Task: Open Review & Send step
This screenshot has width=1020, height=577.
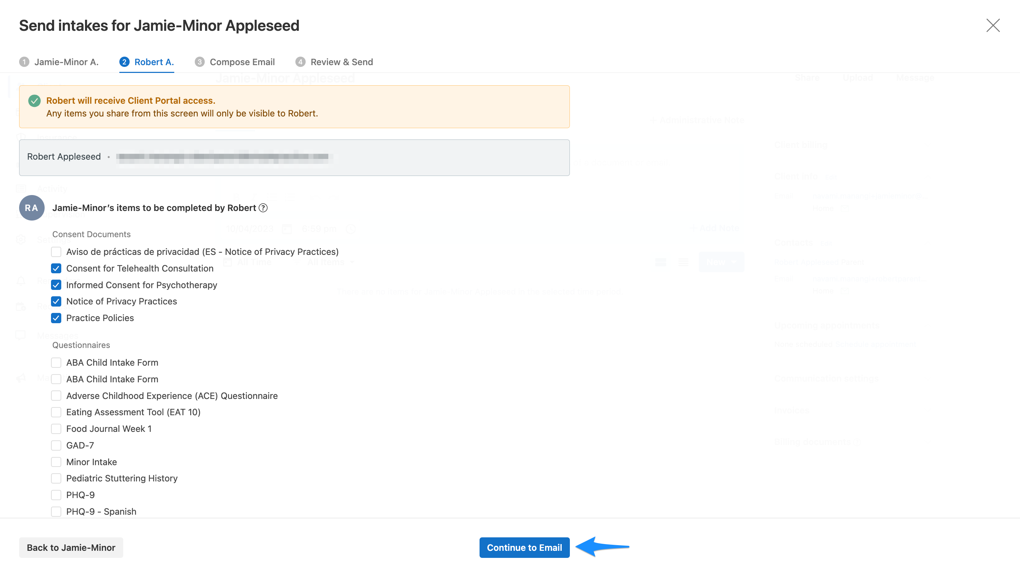Action: pyautogui.click(x=334, y=62)
